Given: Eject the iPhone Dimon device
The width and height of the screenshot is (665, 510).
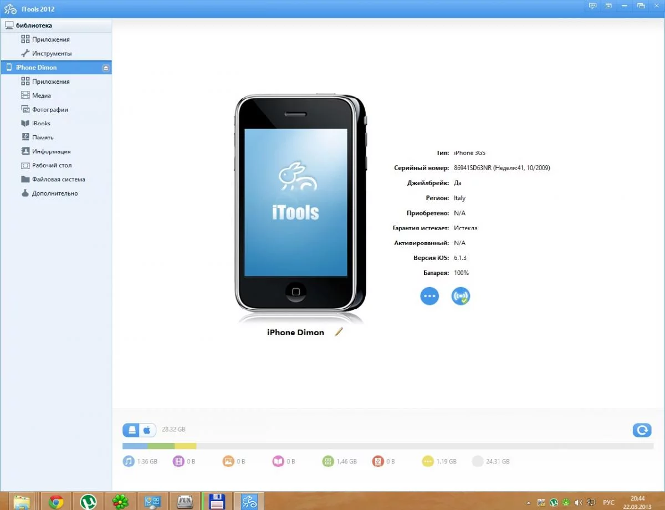Looking at the screenshot, I should (x=106, y=68).
